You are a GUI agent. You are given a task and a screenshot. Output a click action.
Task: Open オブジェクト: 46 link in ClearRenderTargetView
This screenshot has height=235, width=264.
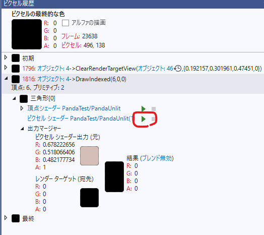coord(155,69)
